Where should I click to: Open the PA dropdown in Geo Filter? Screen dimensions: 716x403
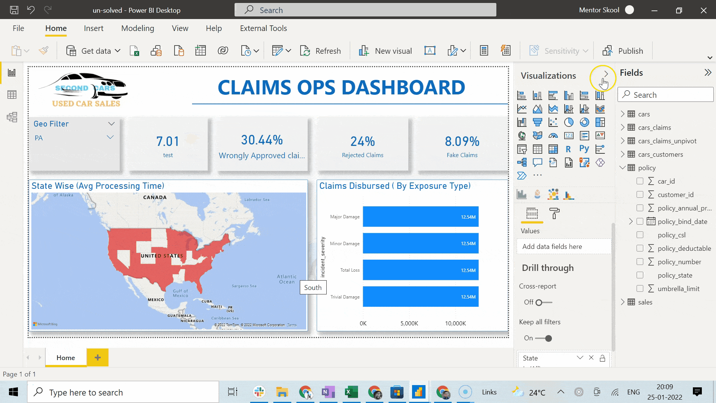110,138
